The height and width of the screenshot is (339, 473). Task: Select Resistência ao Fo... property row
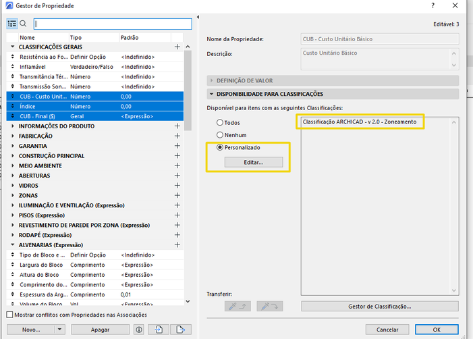[95, 57]
